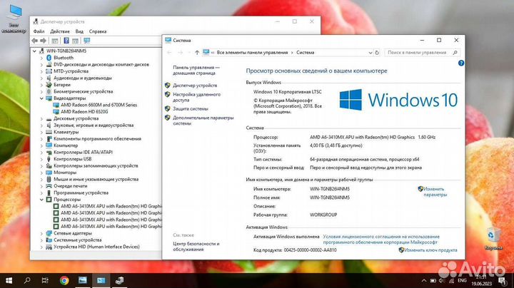This screenshot has height=288, width=514.
Task: Open the Корзина desktop icon
Action: coord(493,240)
